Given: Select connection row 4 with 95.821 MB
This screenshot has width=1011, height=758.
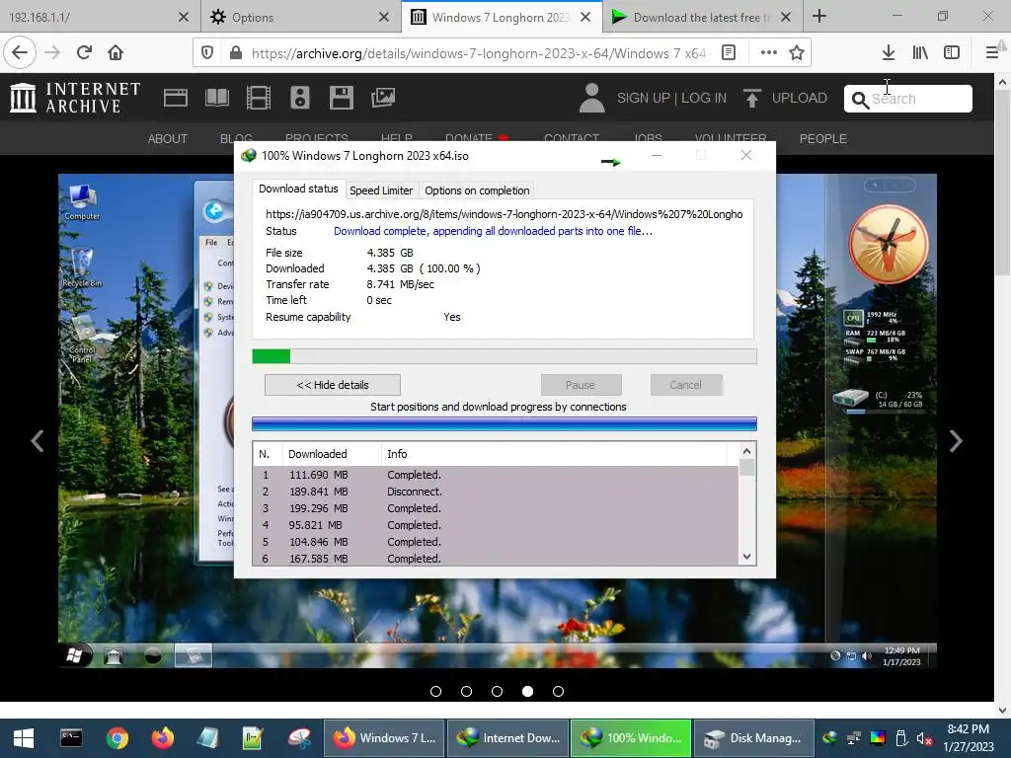Looking at the screenshot, I should [x=496, y=525].
